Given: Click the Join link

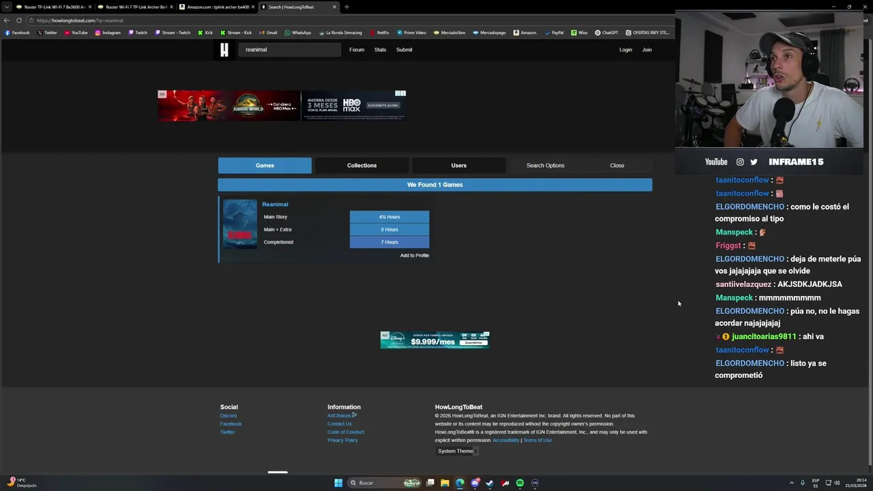Looking at the screenshot, I should pyautogui.click(x=647, y=50).
